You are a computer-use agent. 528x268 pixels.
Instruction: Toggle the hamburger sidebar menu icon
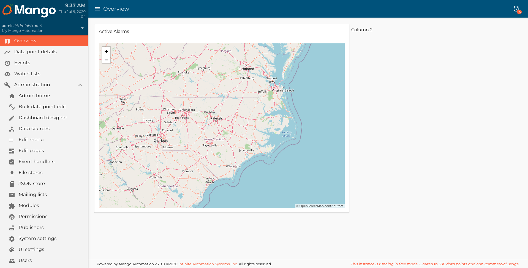tap(98, 9)
